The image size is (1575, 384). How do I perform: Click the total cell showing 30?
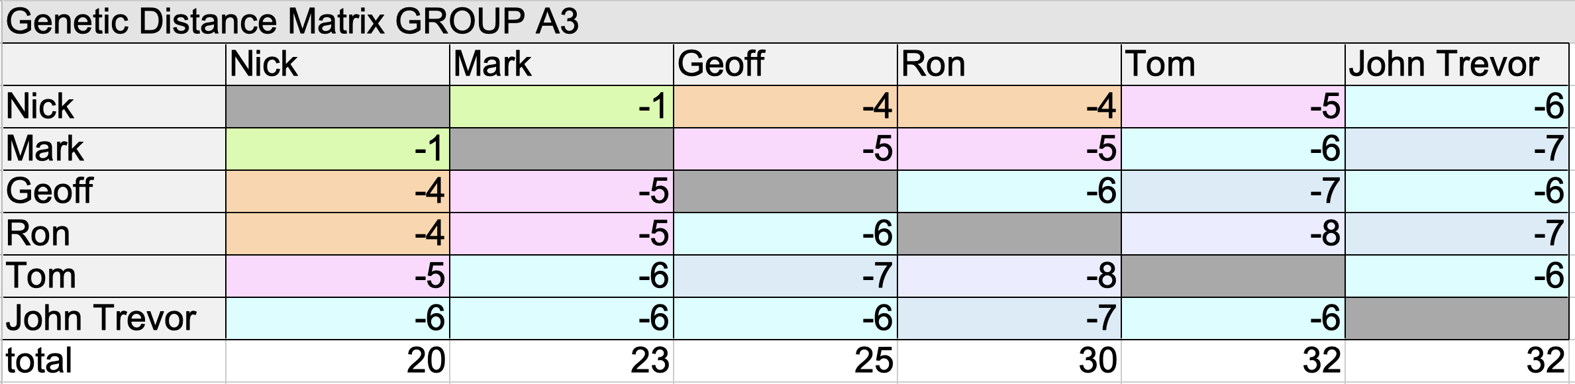tap(1009, 361)
